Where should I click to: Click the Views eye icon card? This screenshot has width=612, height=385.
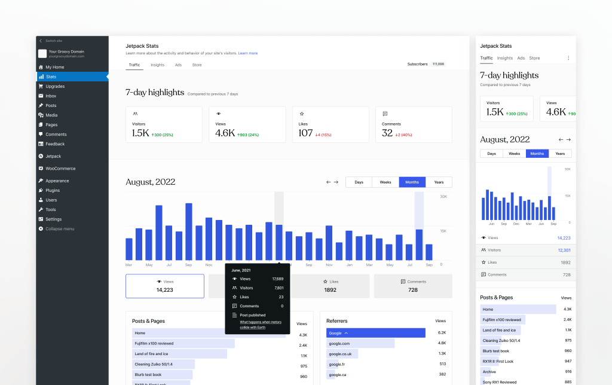coord(164,285)
